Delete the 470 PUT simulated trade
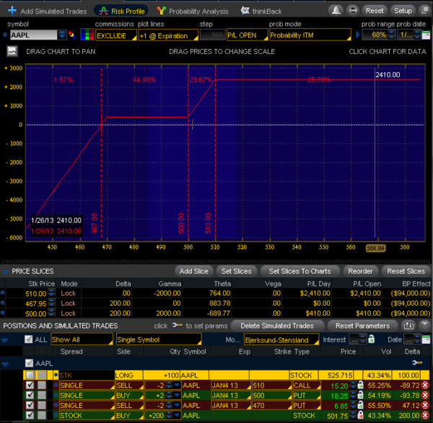Viewport: 433px width, 423px height. click(x=425, y=405)
